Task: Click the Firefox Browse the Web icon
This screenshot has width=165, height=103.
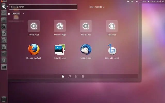Action: [34, 49]
